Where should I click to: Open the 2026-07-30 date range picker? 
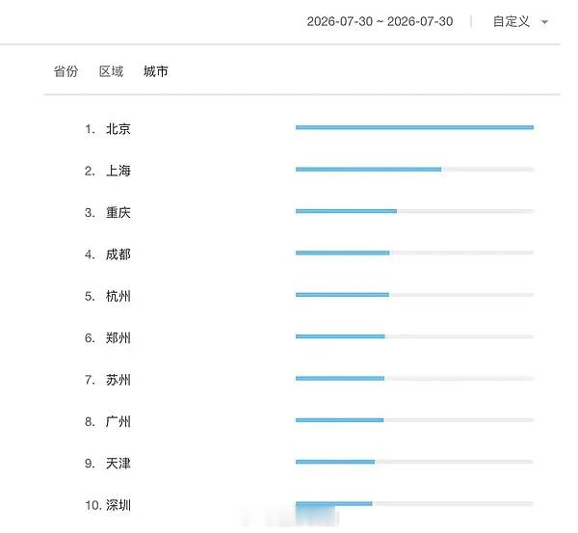coord(380,21)
